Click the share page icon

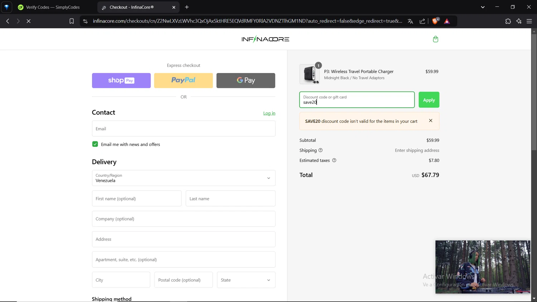[x=422, y=21]
